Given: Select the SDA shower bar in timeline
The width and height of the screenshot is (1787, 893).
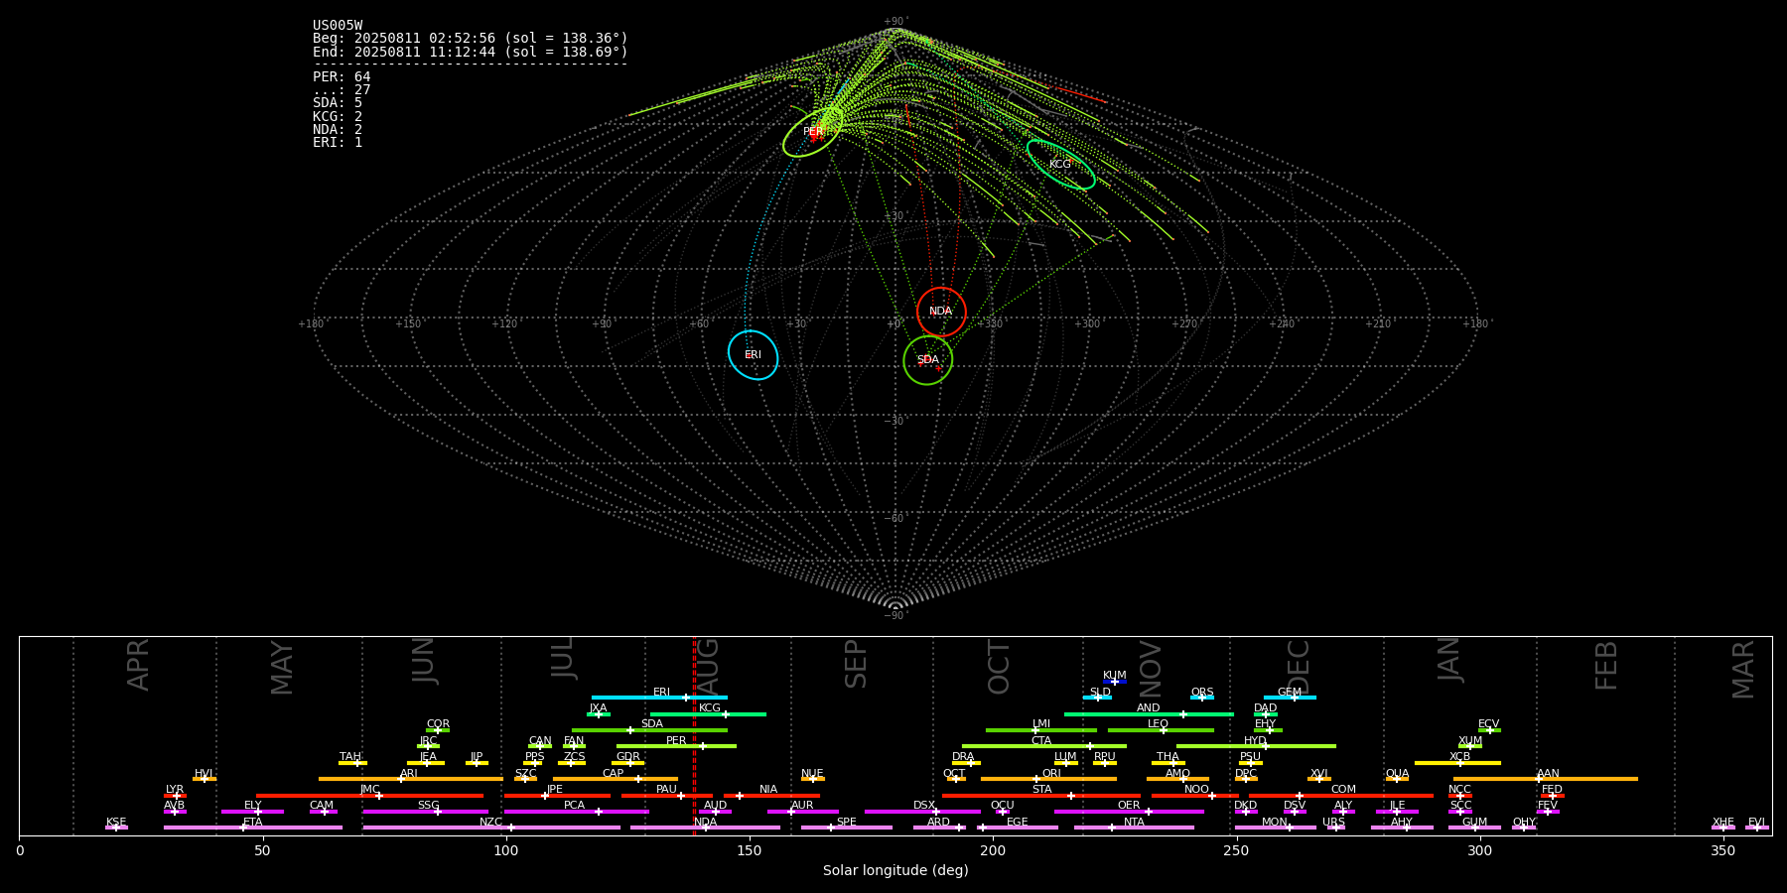Looking at the screenshot, I should pyautogui.click(x=649, y=730).
